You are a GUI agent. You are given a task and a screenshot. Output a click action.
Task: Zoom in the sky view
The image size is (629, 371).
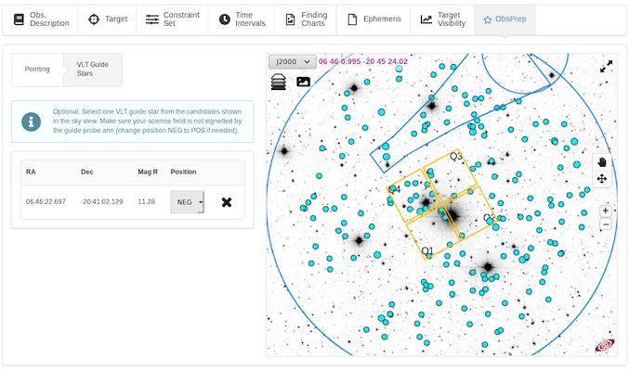point(606,211)
